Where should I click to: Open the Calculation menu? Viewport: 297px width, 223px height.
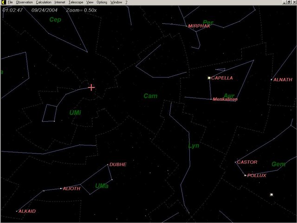[44, 2]
